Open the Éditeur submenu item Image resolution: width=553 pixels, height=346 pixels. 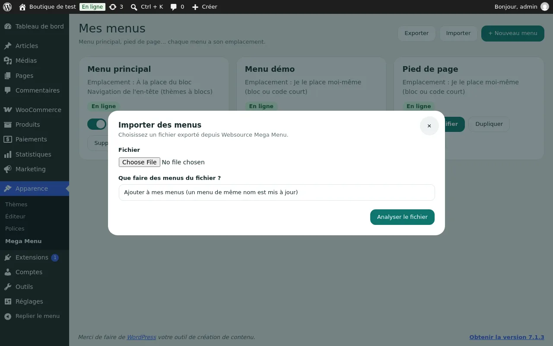16,216
